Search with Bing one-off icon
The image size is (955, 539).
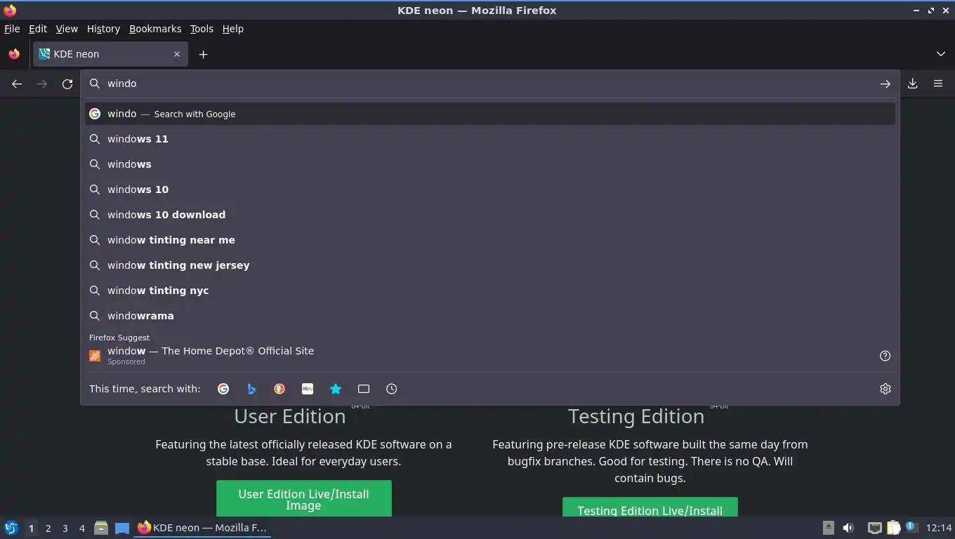click(251, 389)
